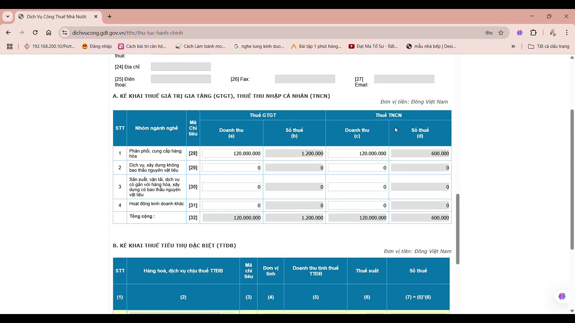Click the page vertical scrollbar thumb
575x323 pixels.
[x=572, y=179]
